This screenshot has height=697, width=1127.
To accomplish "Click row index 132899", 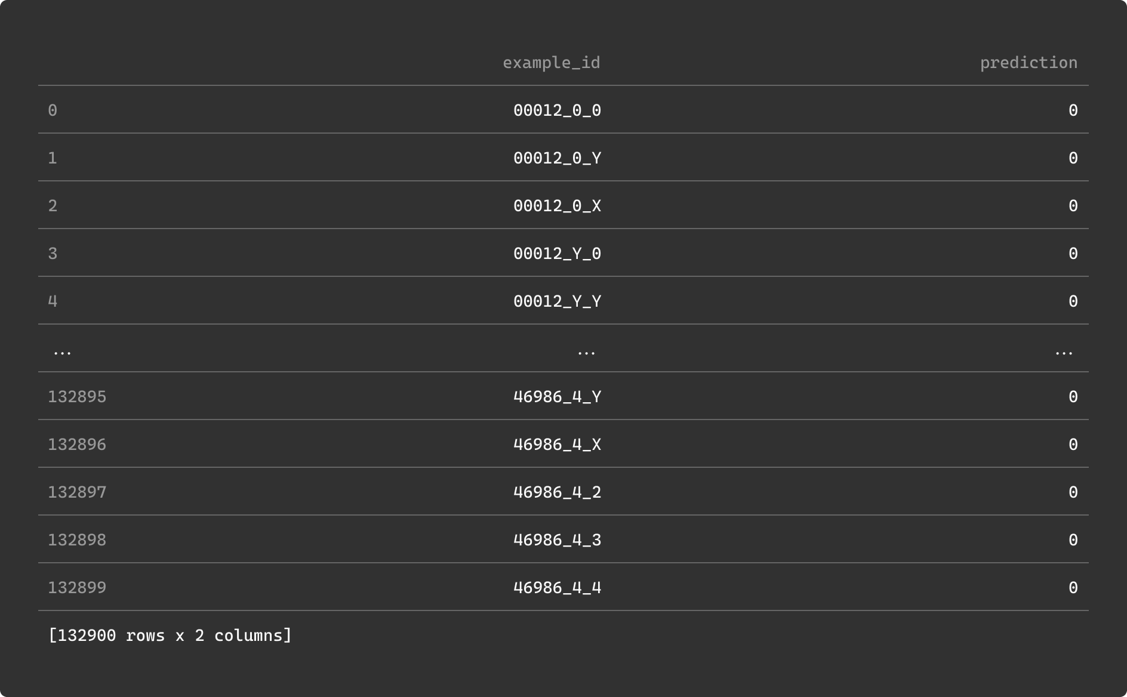I will click(x=77, y=588).
